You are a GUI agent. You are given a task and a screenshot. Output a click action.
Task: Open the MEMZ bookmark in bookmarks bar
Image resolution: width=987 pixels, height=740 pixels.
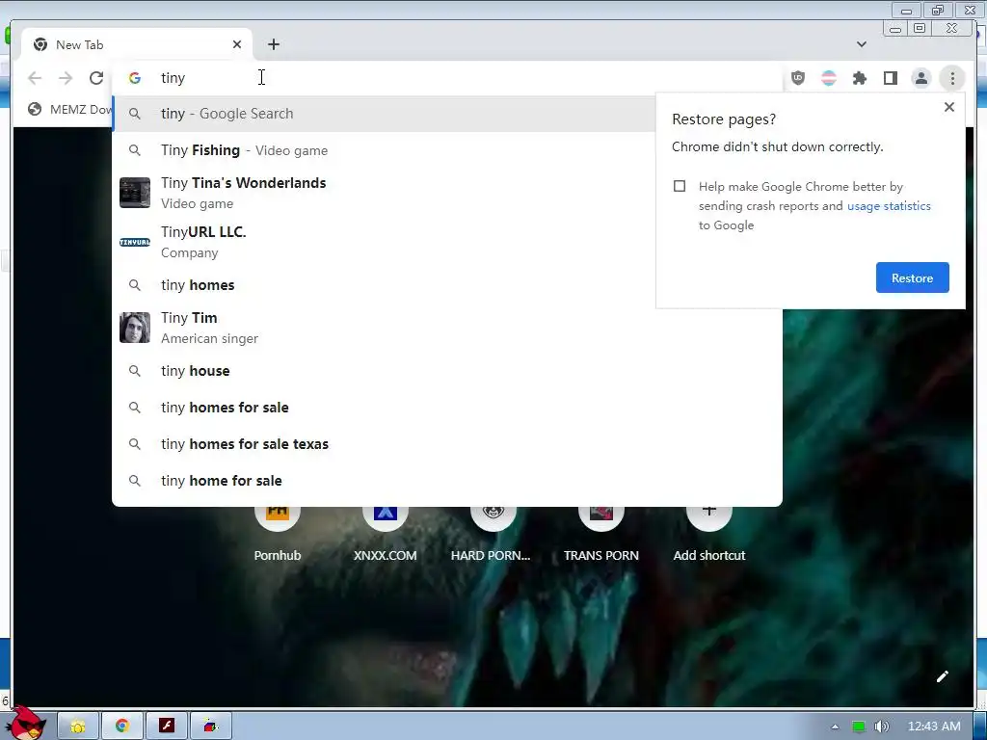(x=69, y=110)
